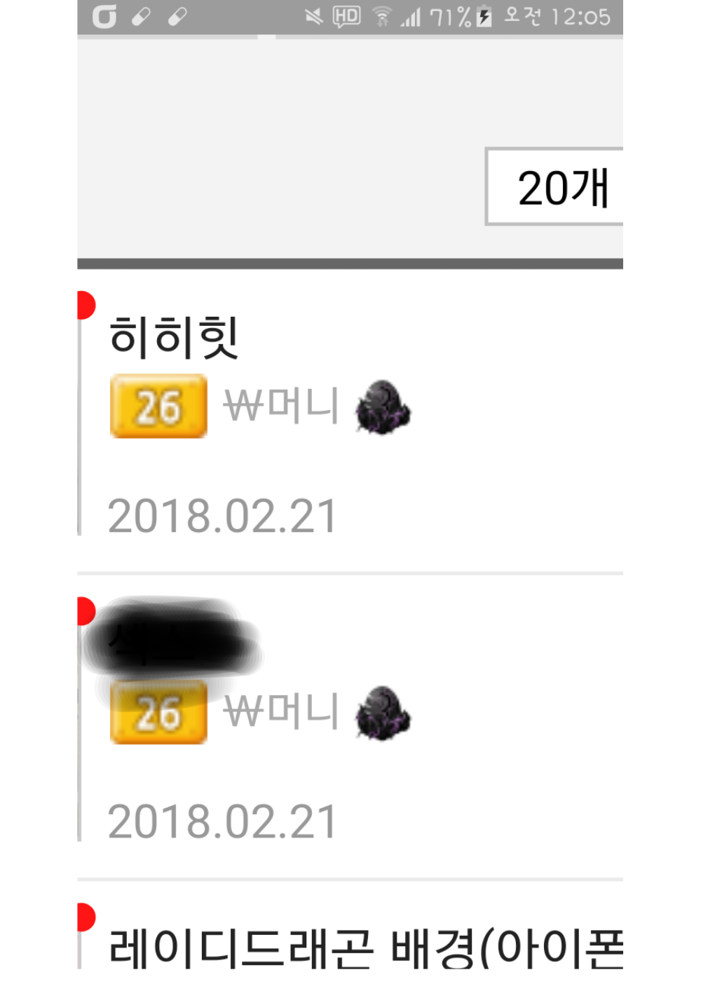701x991 pixels.
Task: Tap the HD call status icon
Action: (x=346, y=16)
